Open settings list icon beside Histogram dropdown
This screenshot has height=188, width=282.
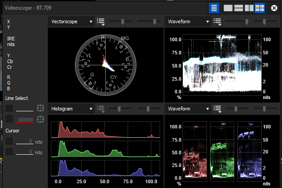coord(100,109)
